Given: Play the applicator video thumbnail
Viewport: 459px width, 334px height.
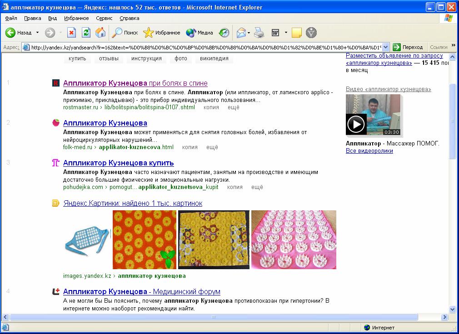Looking at the screenshot, I should [373, 115].
